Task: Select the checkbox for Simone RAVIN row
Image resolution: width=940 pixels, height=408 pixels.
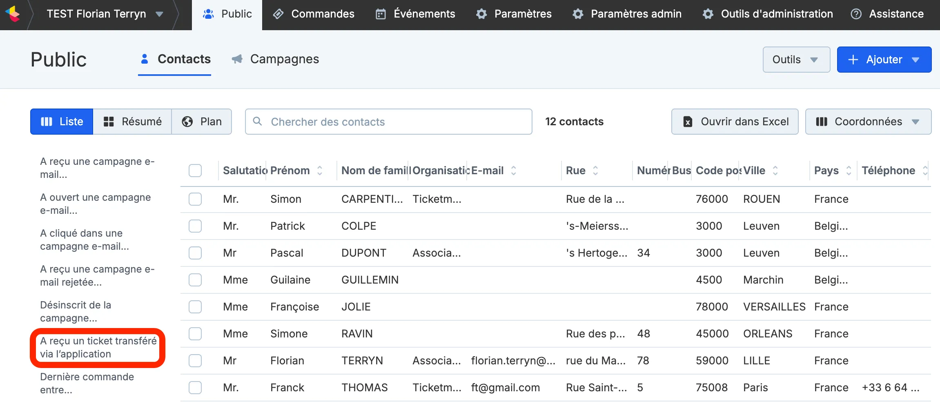Action: click(195, 334)
